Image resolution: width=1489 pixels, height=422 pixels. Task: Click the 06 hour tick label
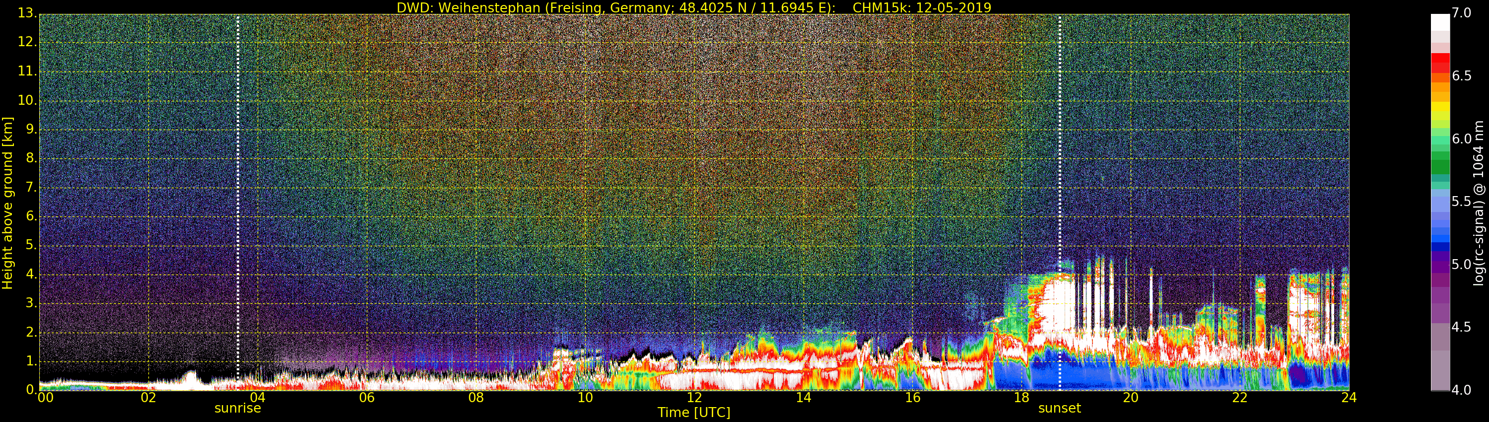click(366, 398)
